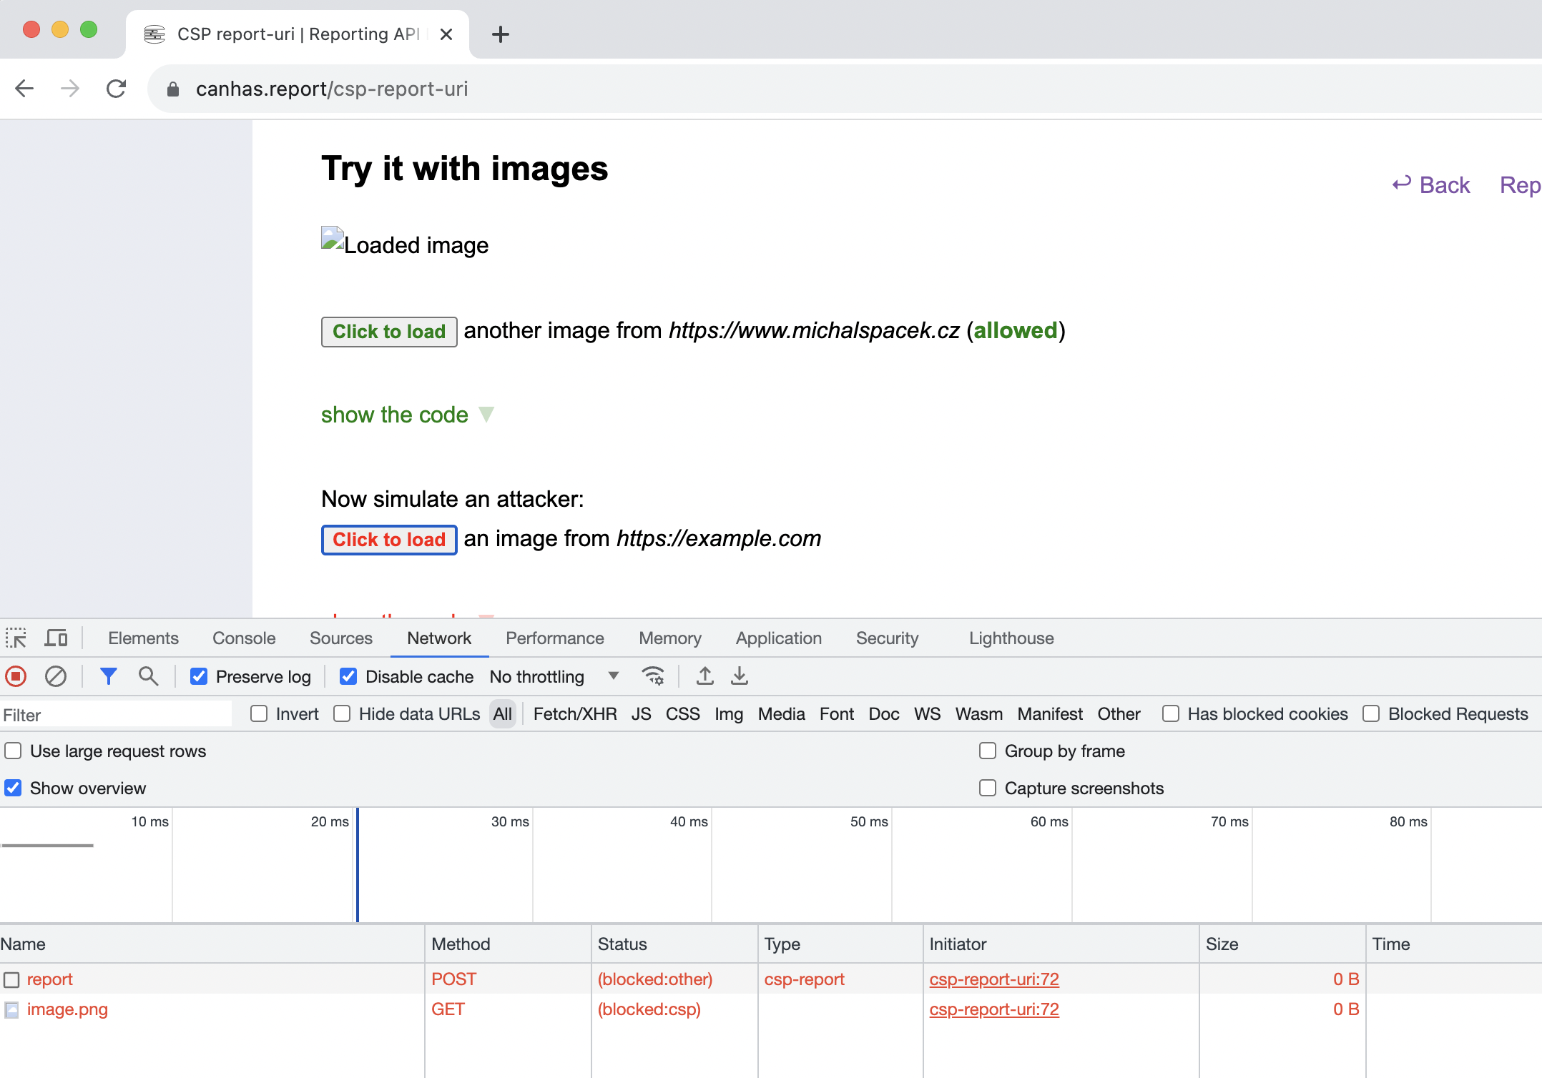Click to load the example.com image

click(x=388, y=539)
